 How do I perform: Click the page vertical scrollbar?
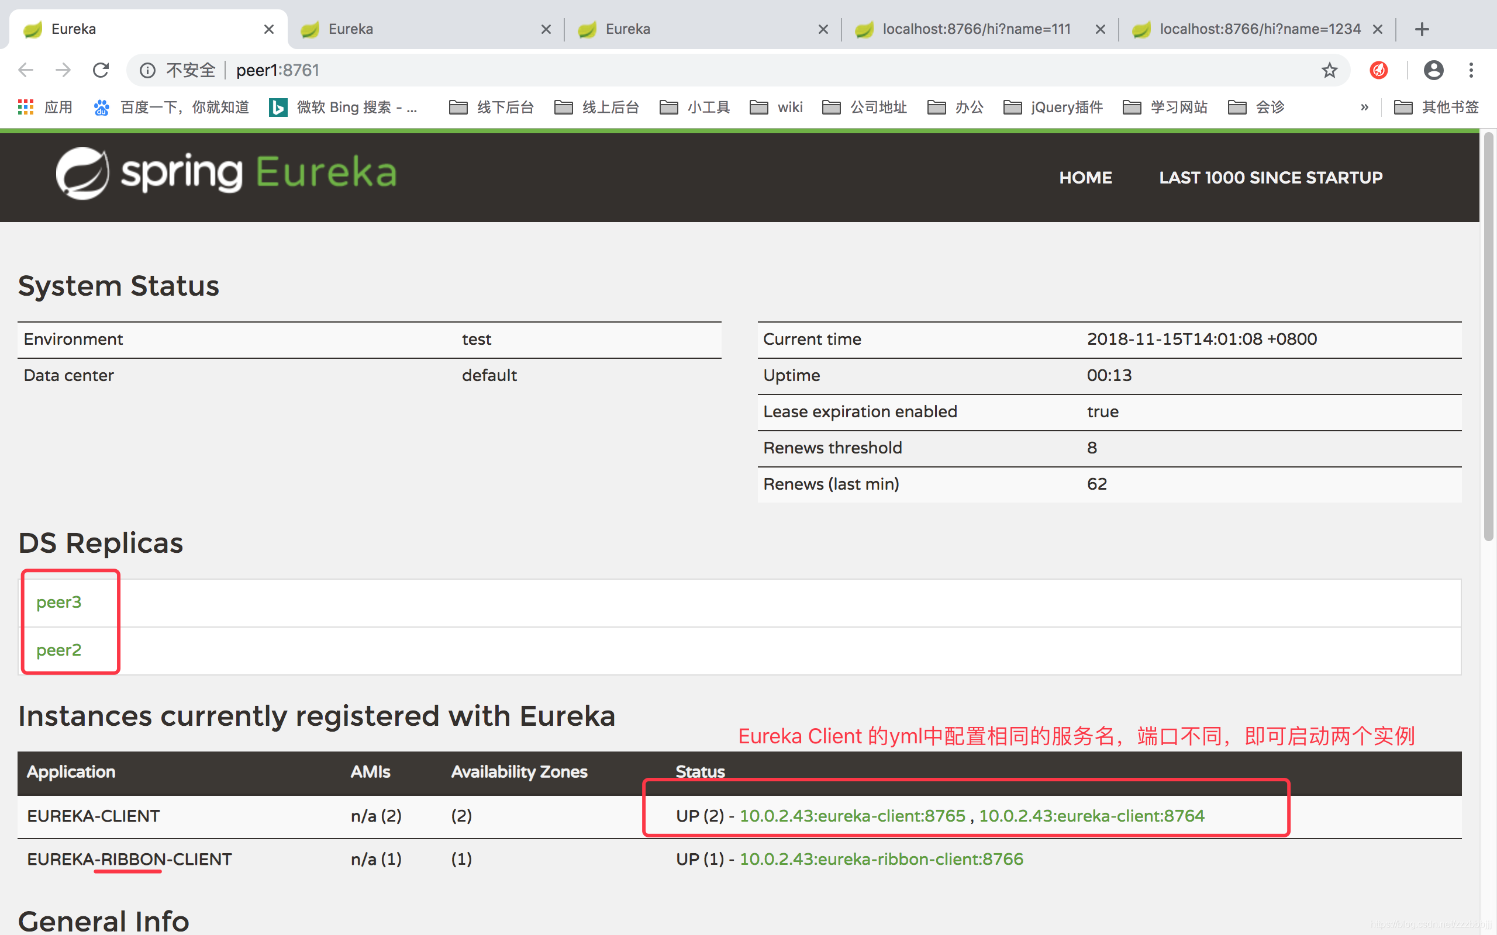click(1488, 337)
